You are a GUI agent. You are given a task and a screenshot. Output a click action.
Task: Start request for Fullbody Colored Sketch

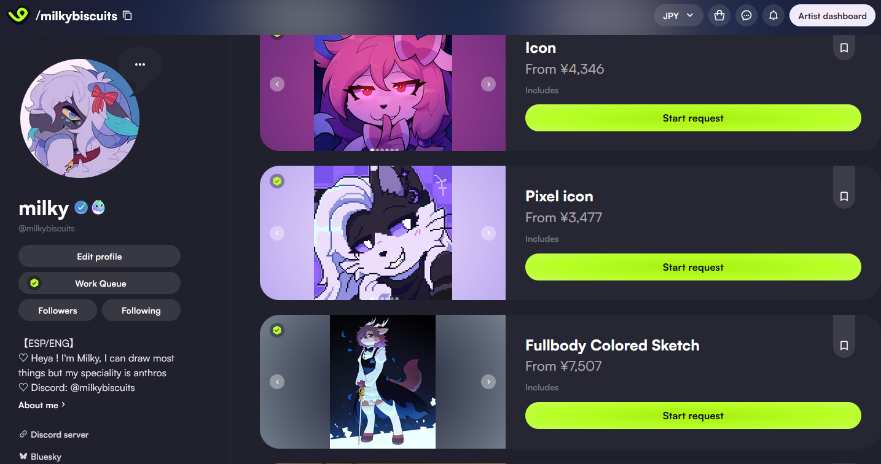(693, 416)
